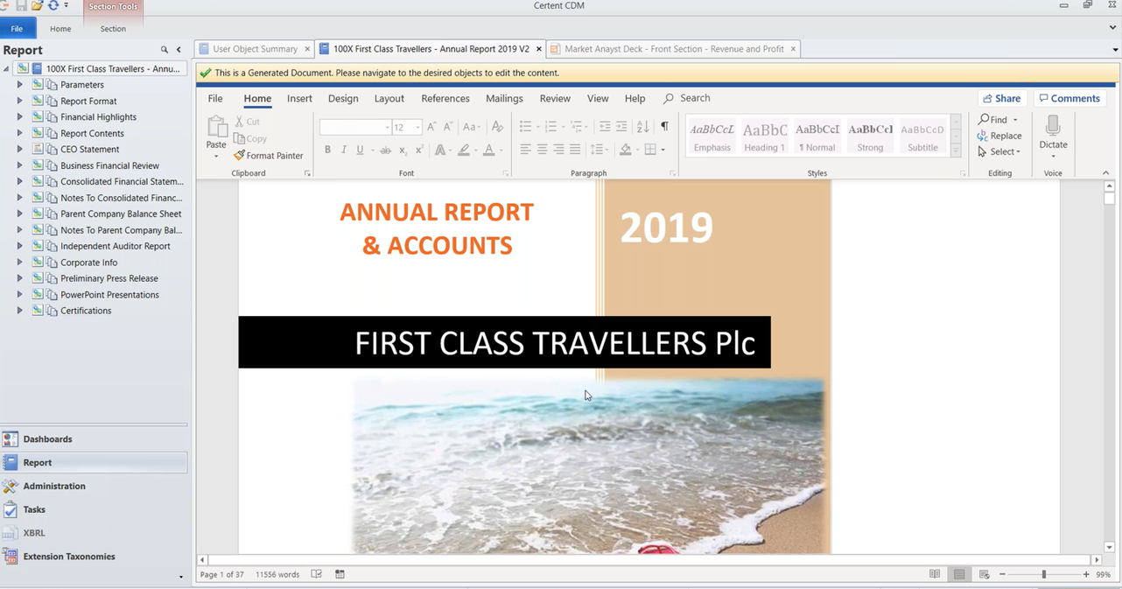This screenshot has width=1122, height=589.
Task: Open the font name combo box
Action: pos(355,127)
